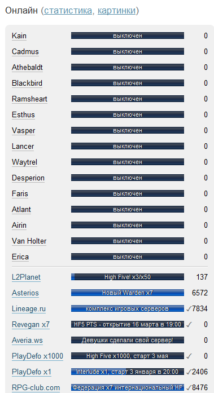Viewport: 214px width, 393px height.
Task: Select the Blackbird server link
Action: (x=27, y=83)
